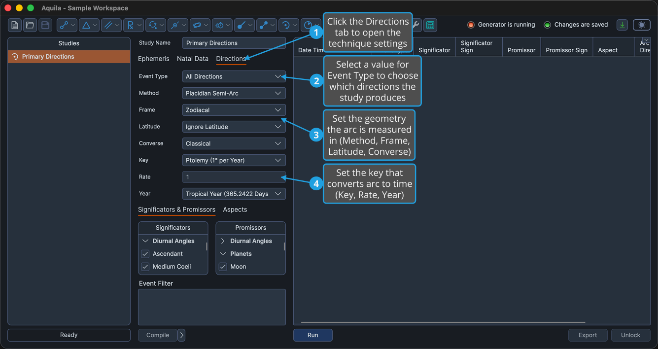Open the triangle pattern study tool

[89, 25]
